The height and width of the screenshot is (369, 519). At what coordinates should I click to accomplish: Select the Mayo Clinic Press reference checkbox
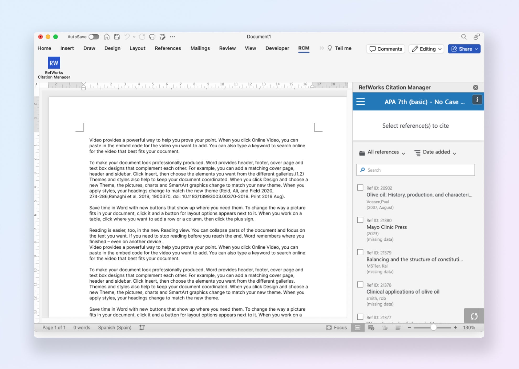coord(360,220)
